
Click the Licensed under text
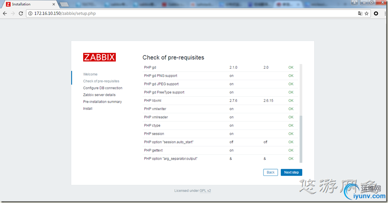point(186,191)
